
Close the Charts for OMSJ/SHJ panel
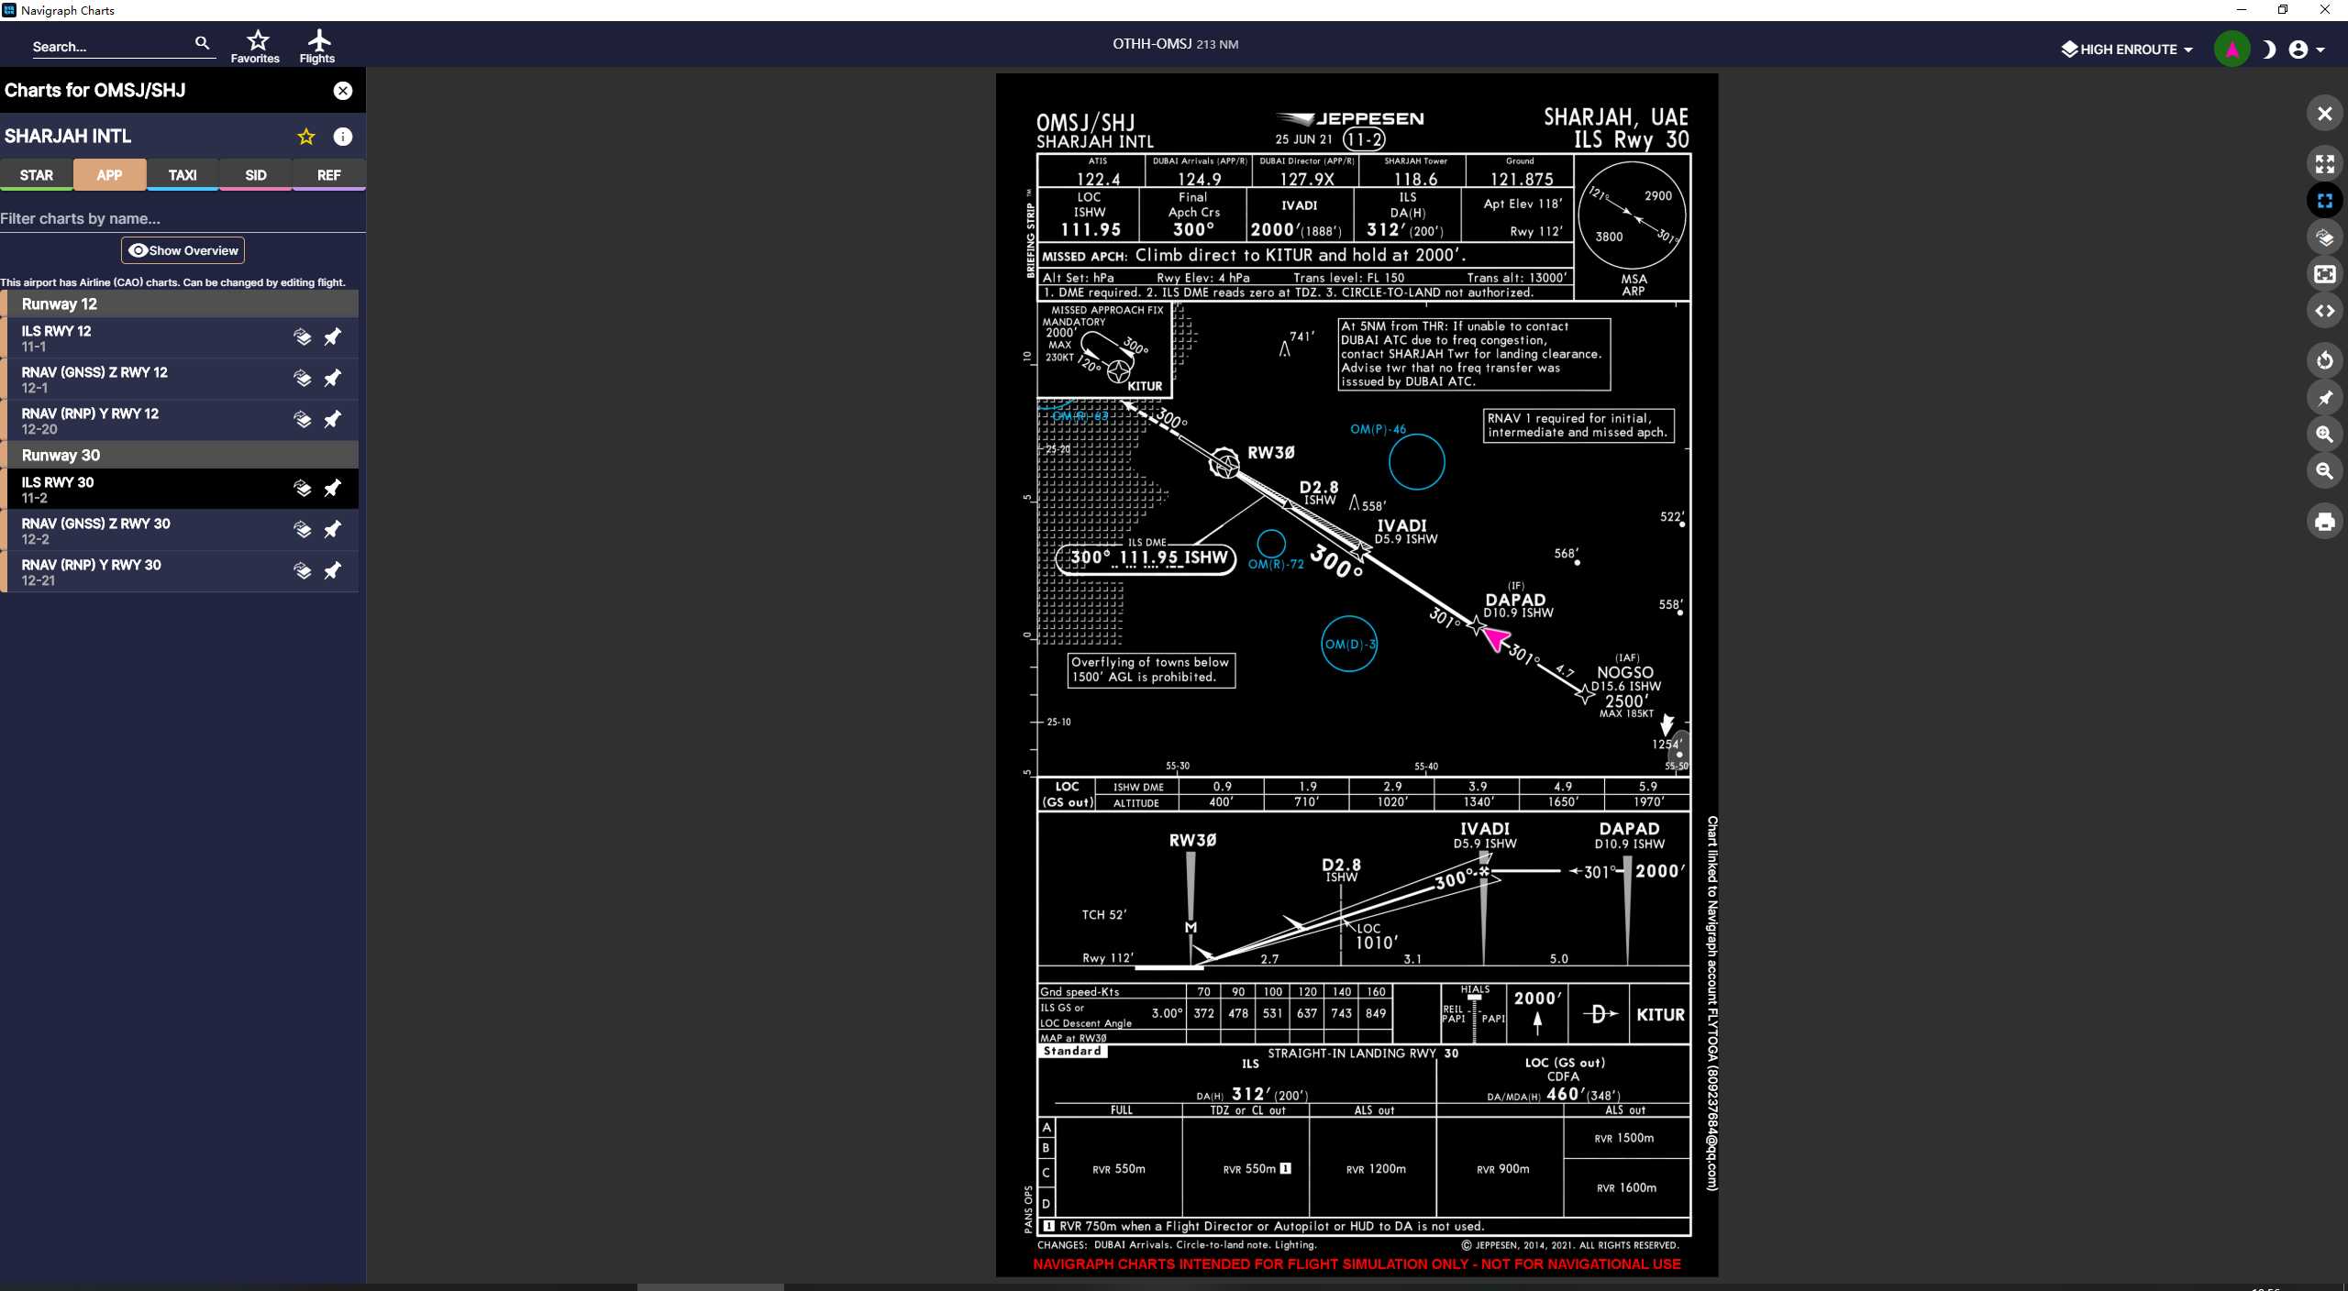[x=343, y=90]
